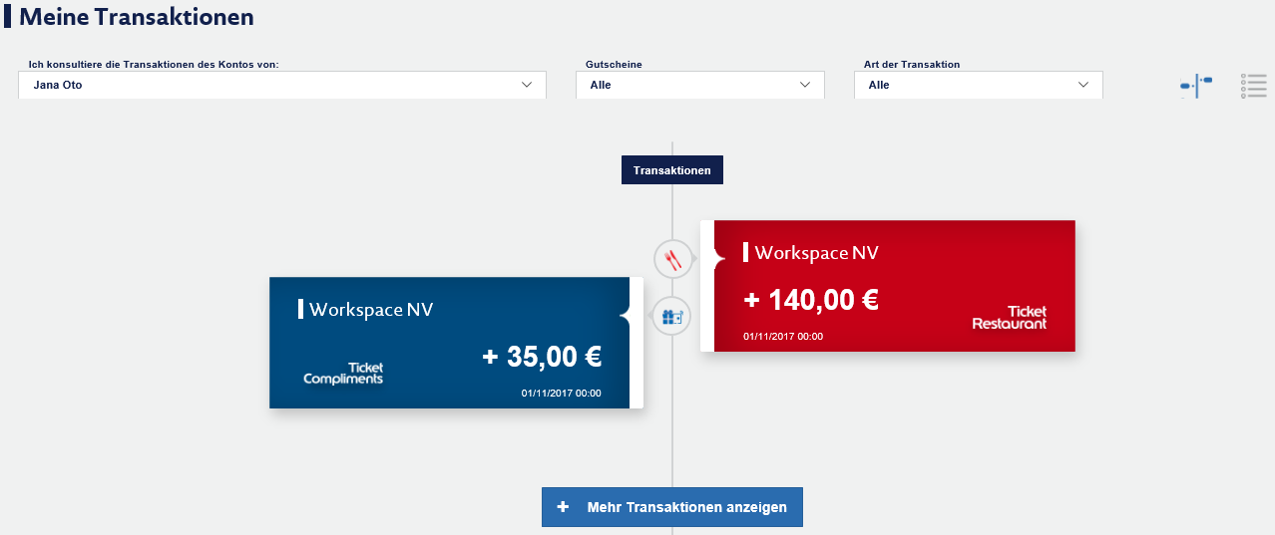The image size is (1275, 535).
Task: Click the Ticket Compliments logo
Action: [343, 374]
